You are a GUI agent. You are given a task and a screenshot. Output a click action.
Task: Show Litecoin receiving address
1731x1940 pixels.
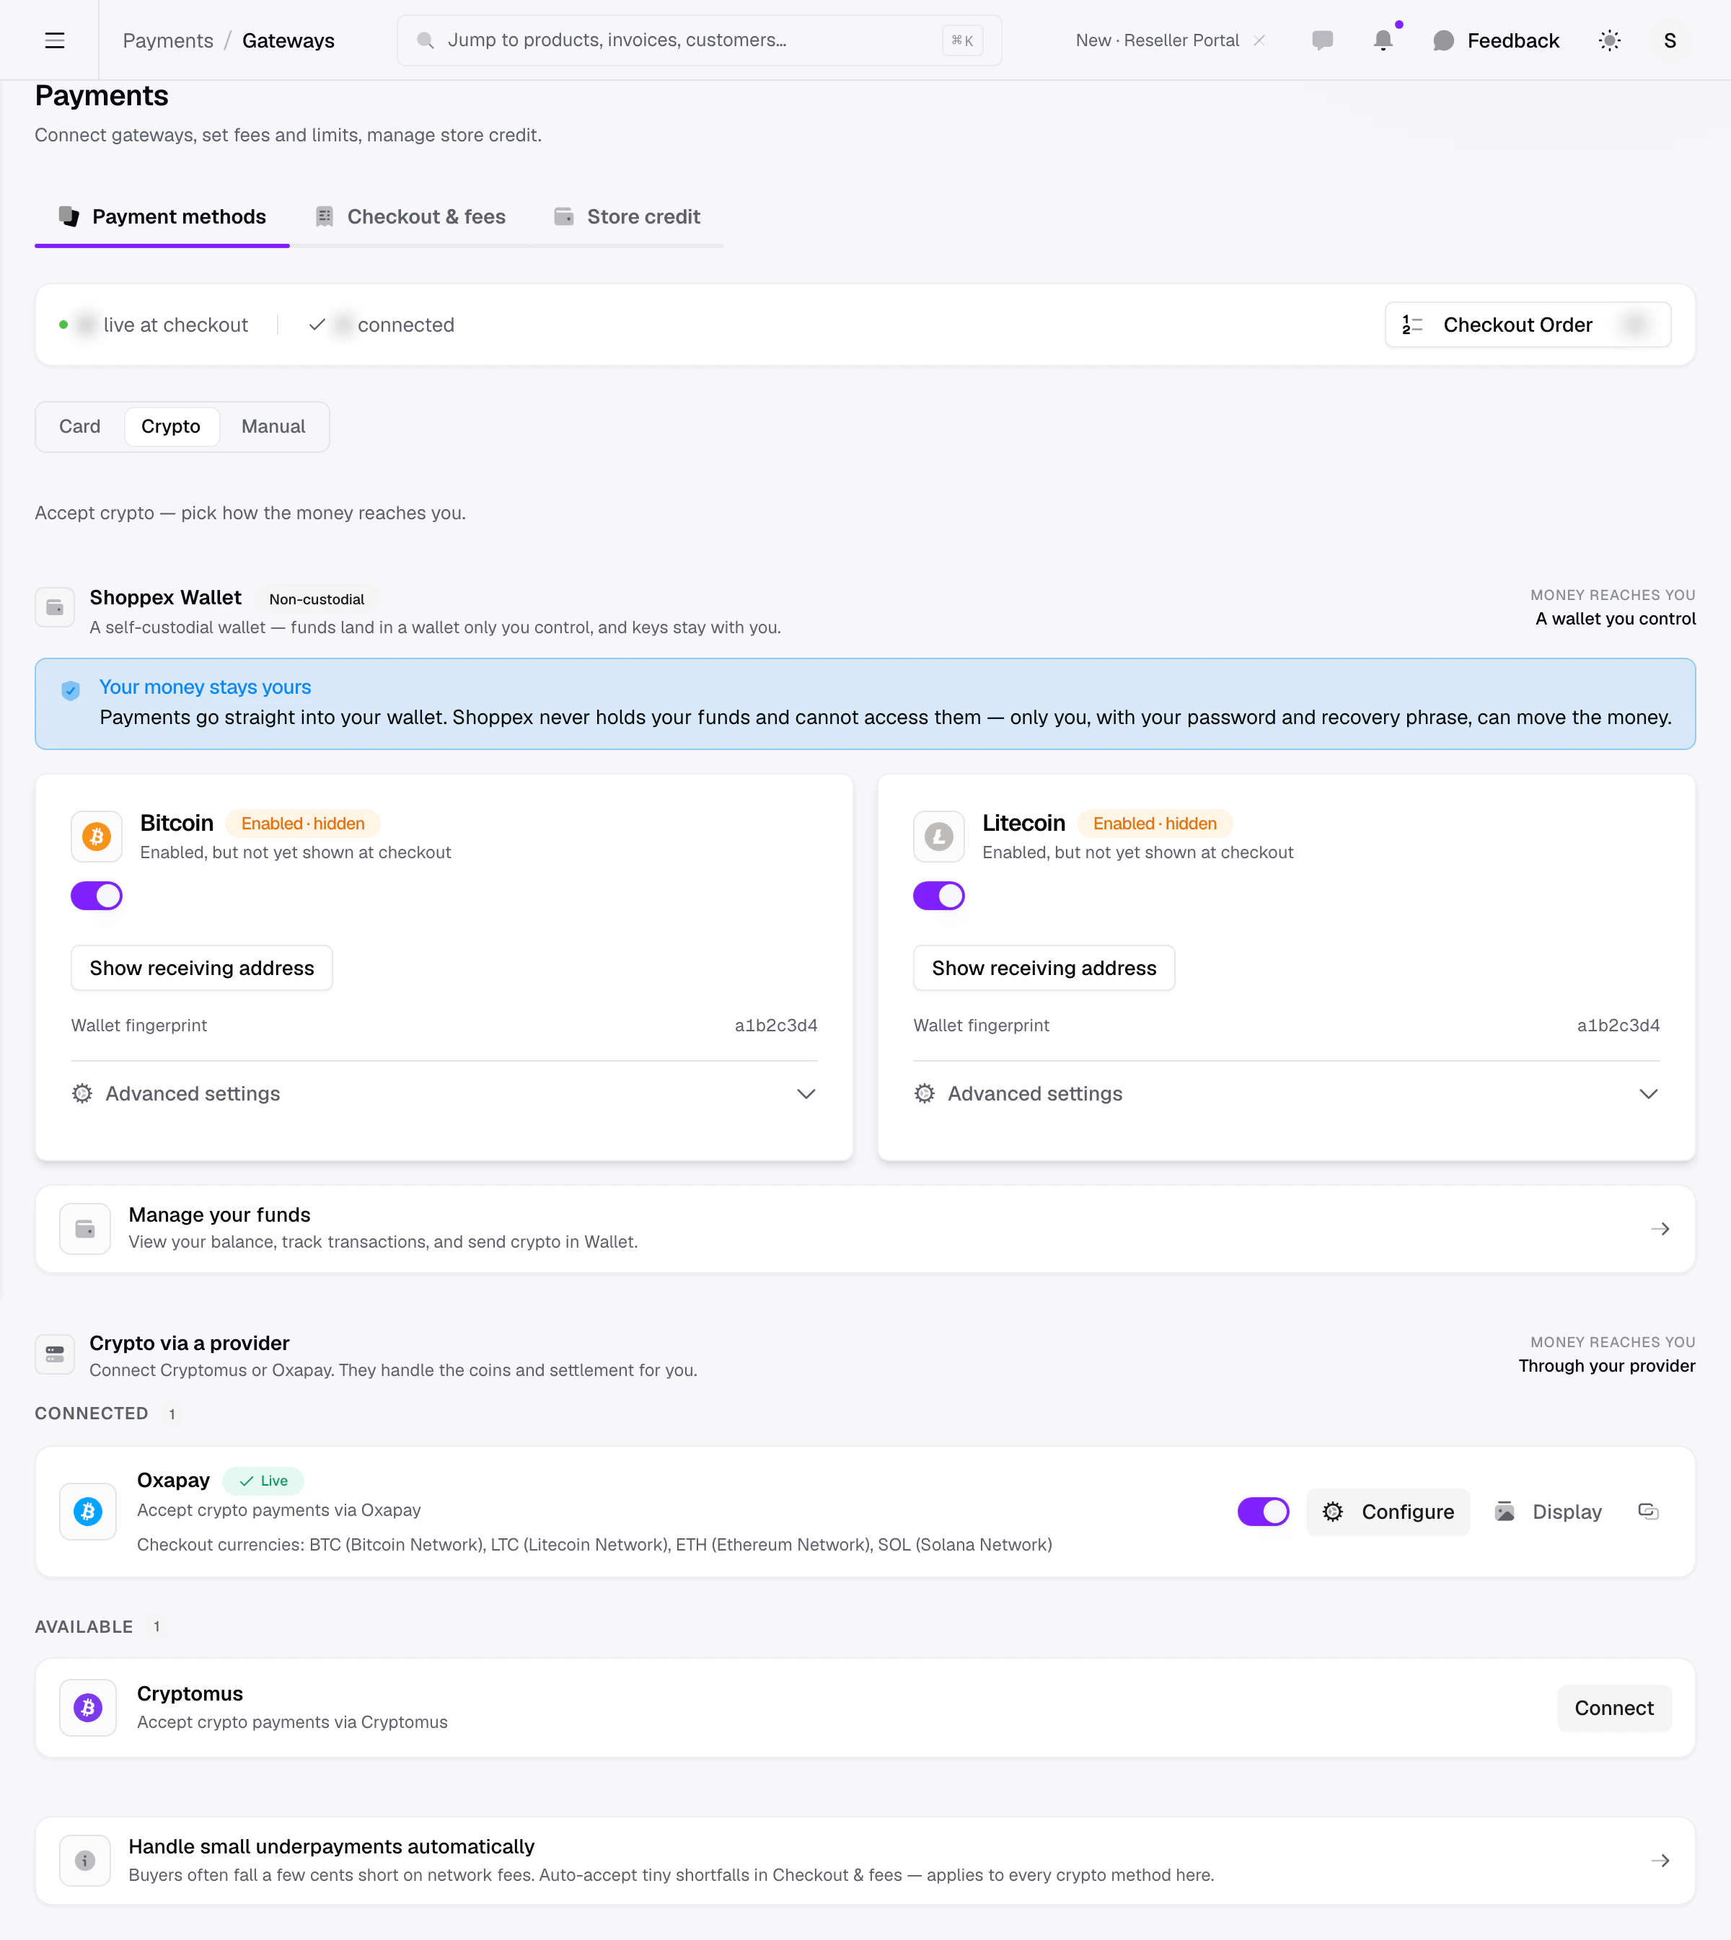(1044, 967)
